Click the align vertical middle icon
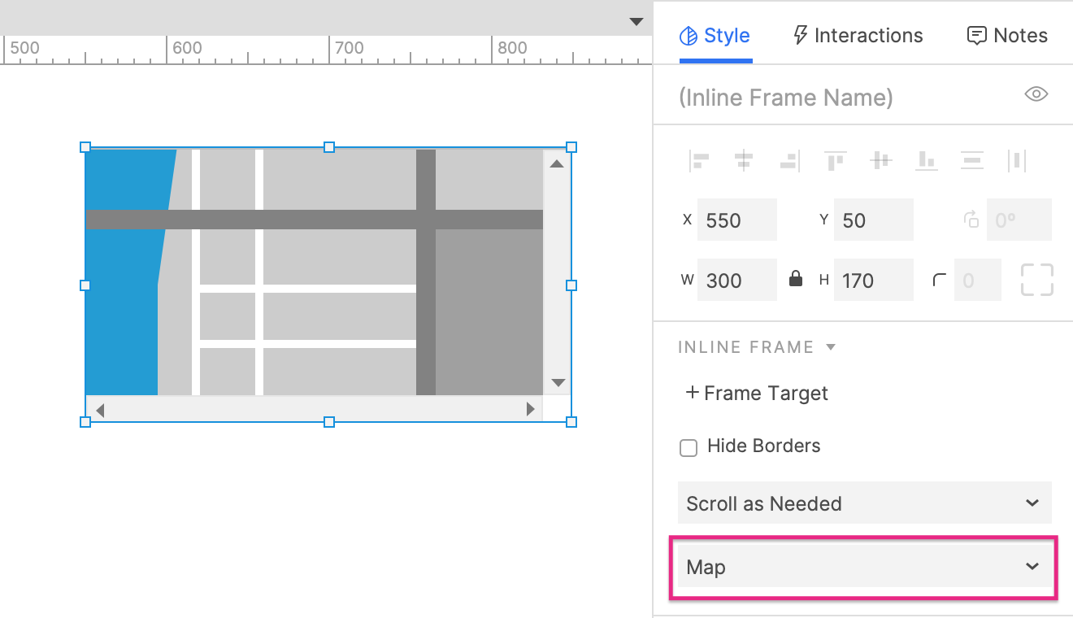Image resolution: width=1073 pixels, height=618 pixels. pyautogui.click(x=880, y=161)
